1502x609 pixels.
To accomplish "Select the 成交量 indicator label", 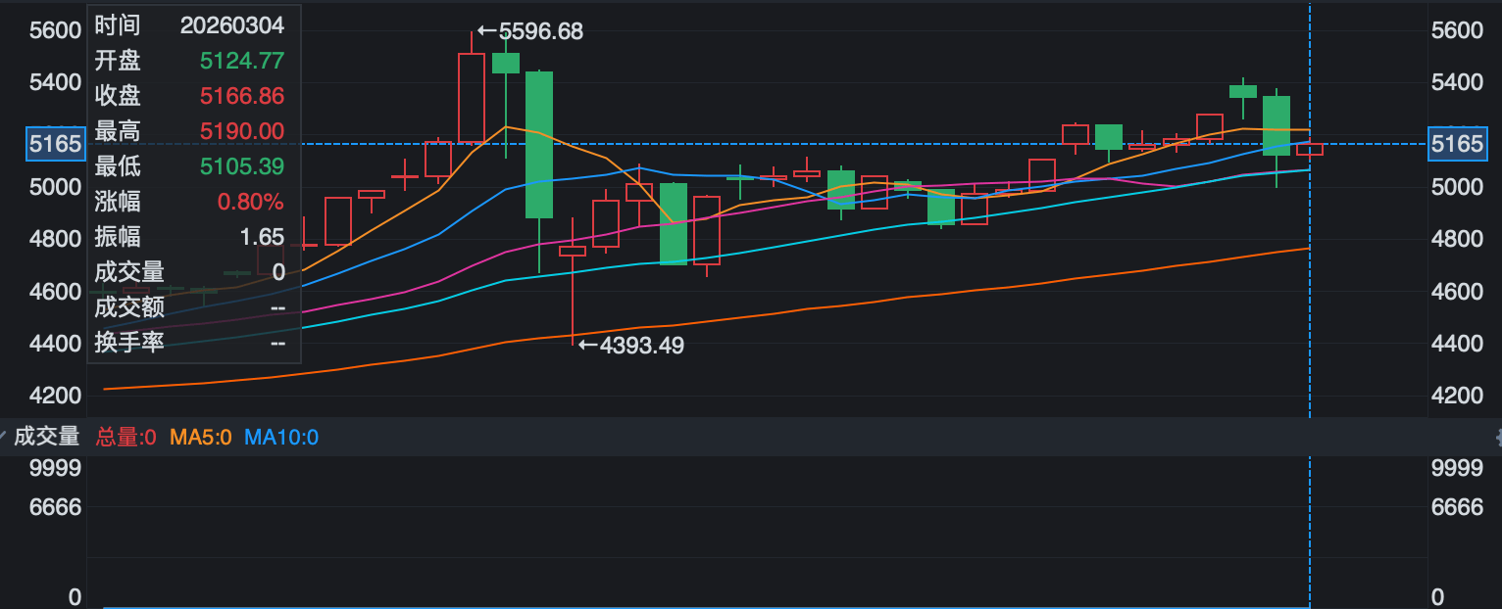I will pyautogui.click(x=46, y=437).
